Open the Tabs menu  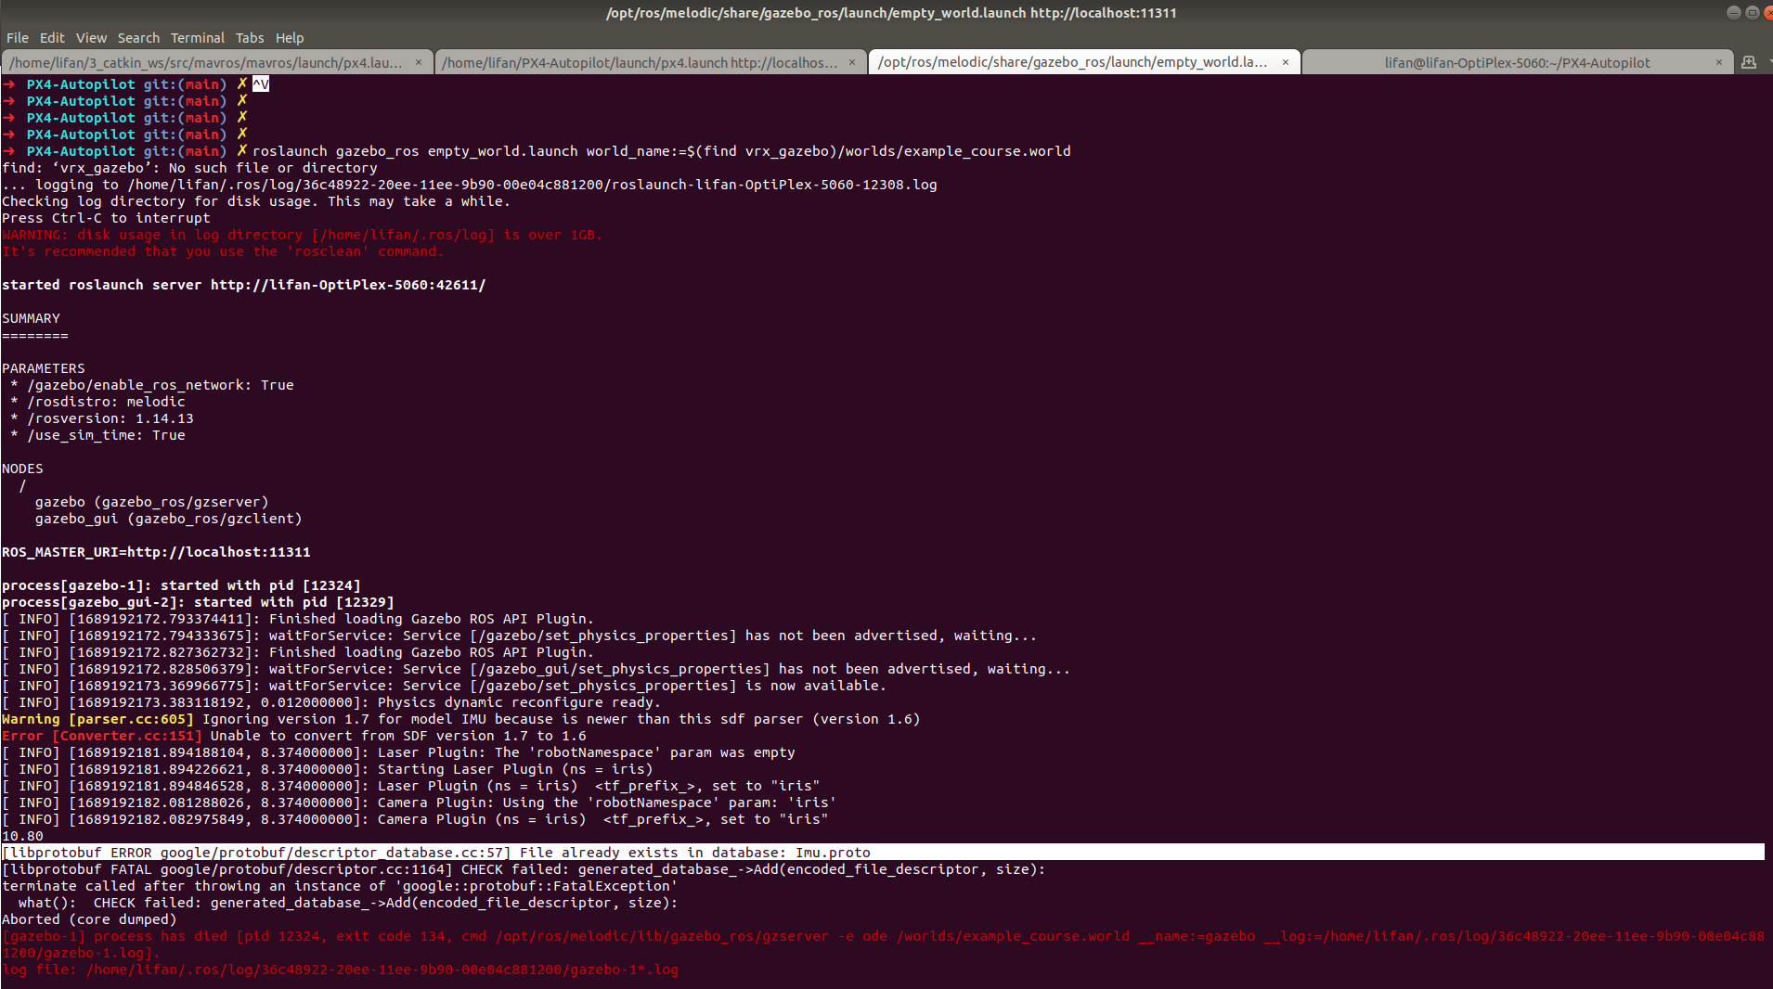(250, 38)
